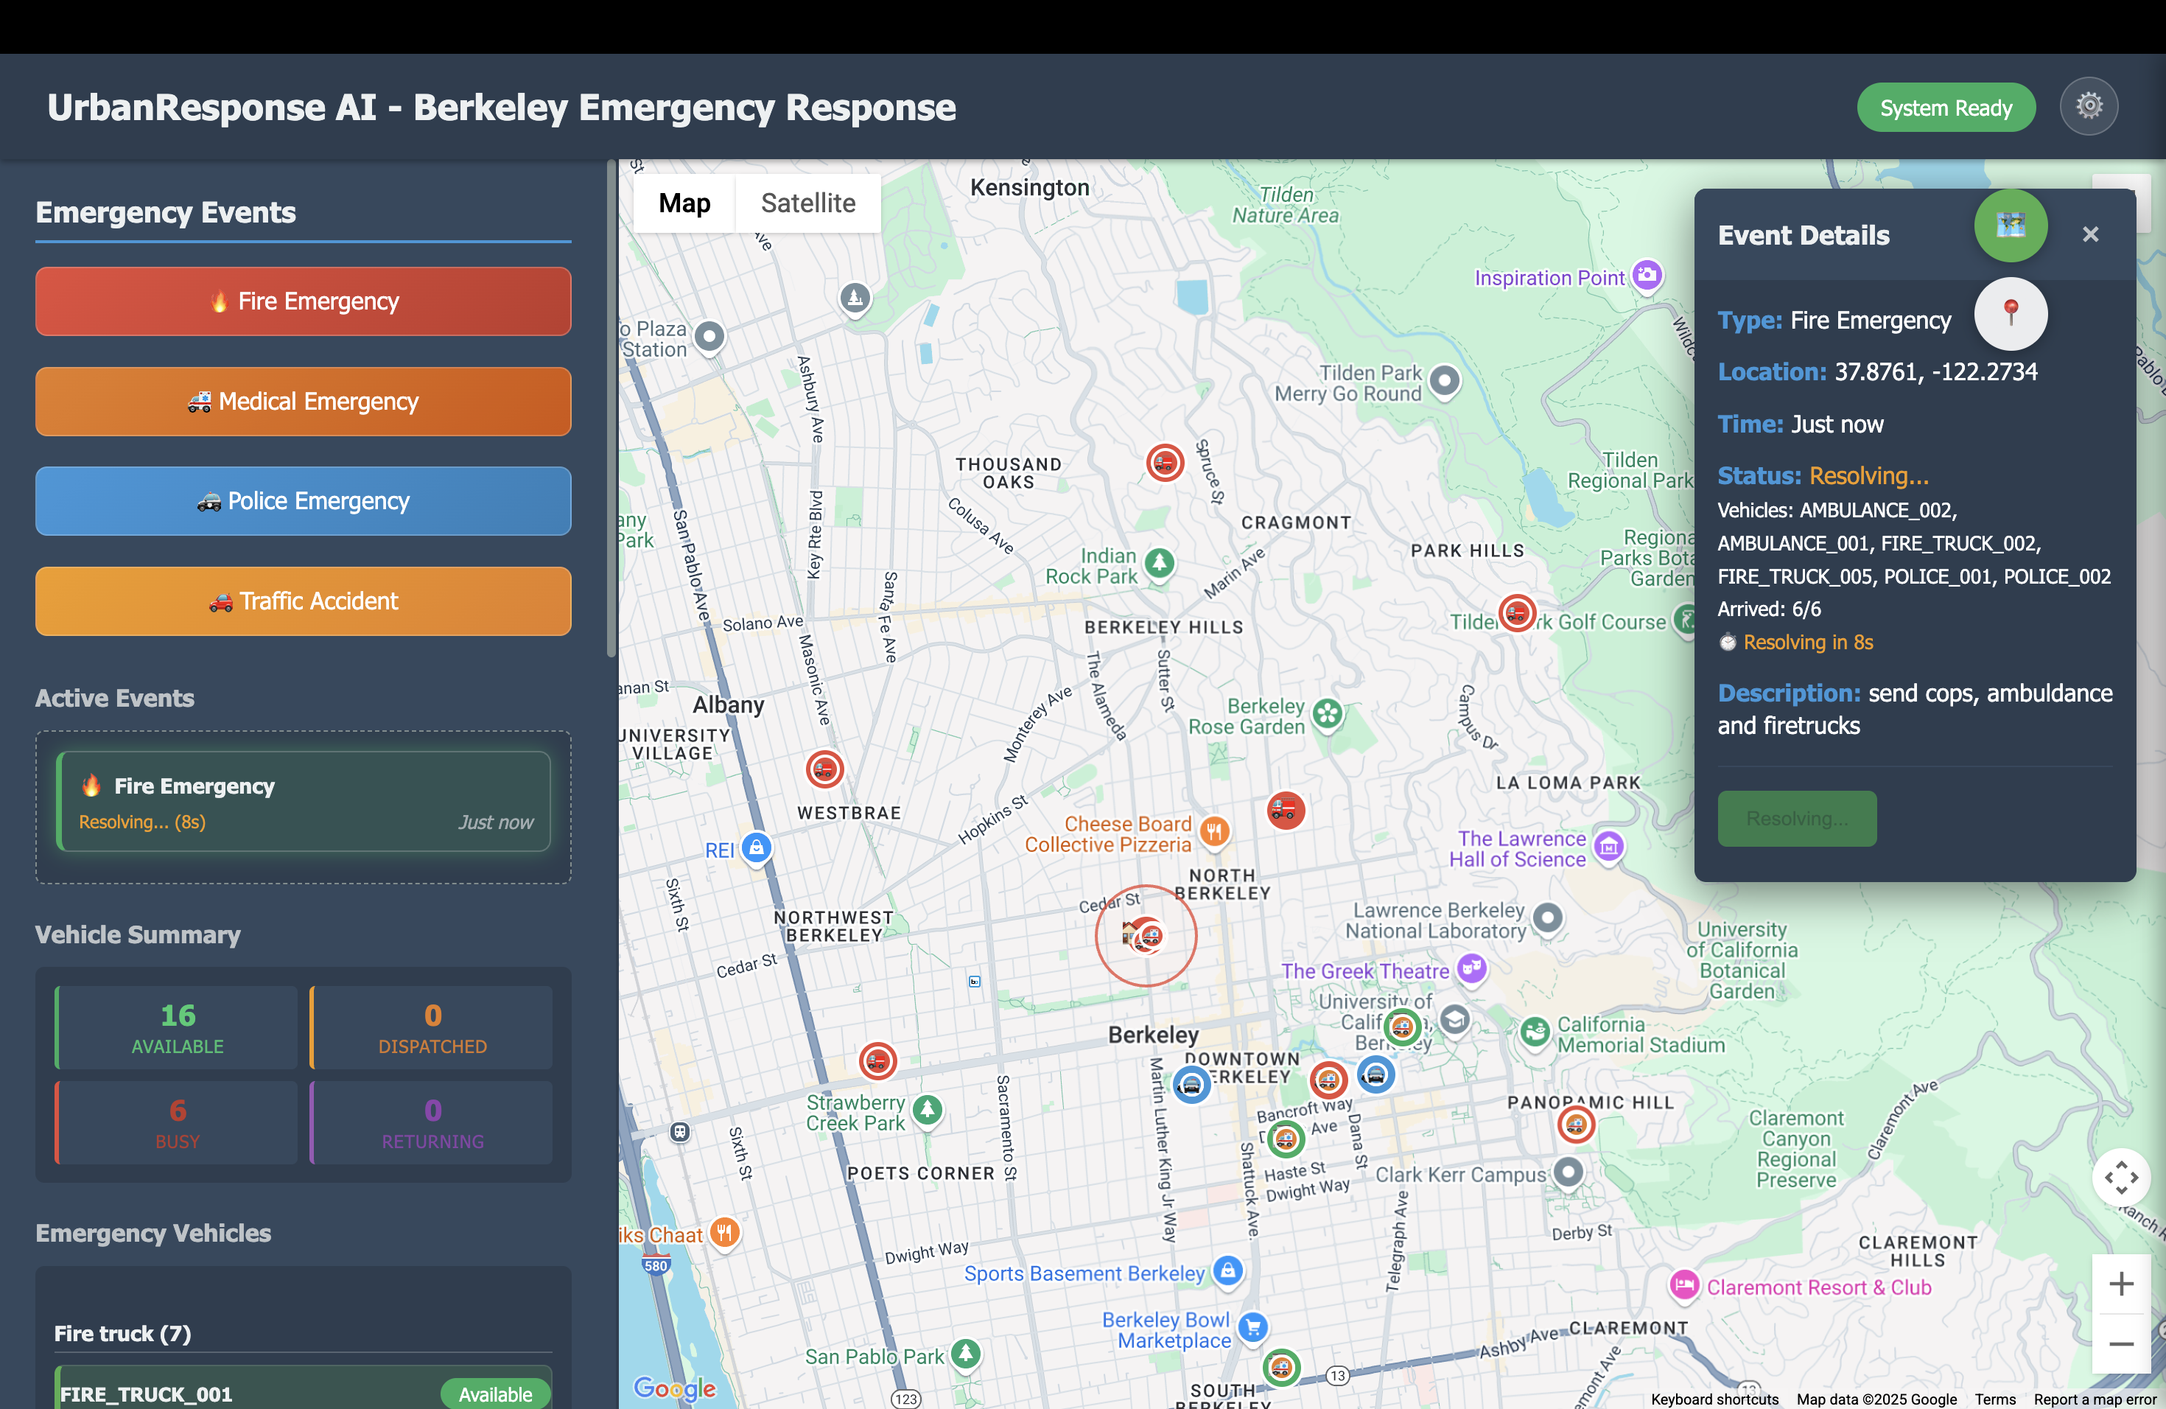
Task: Trigger a Medical Emergency event
Action: point(303,402)
